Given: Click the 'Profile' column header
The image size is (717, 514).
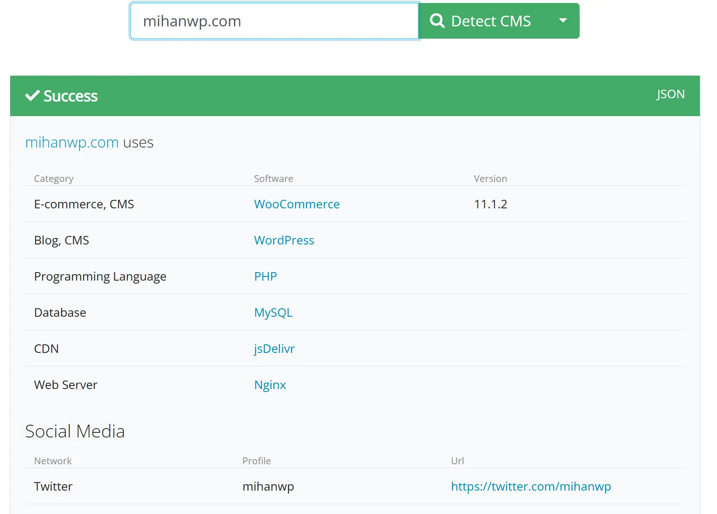Looking at the screenshot, I should pos(256,461).
